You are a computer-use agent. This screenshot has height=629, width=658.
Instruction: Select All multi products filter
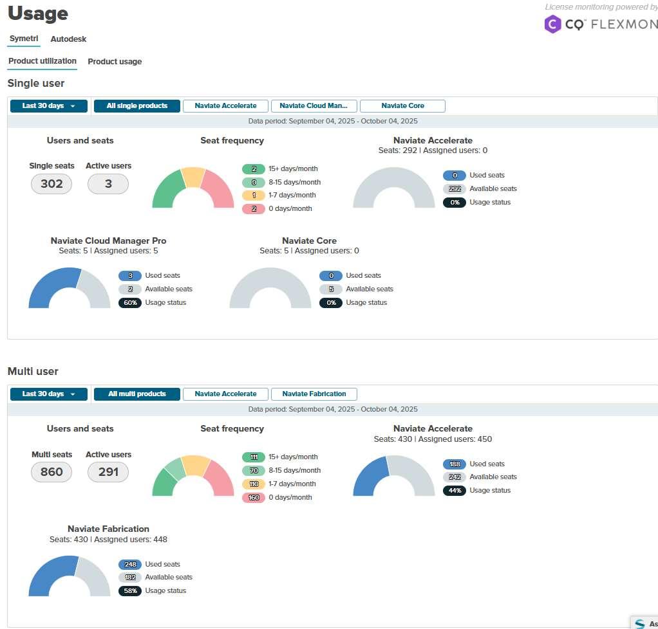click(x=136, y=394)
